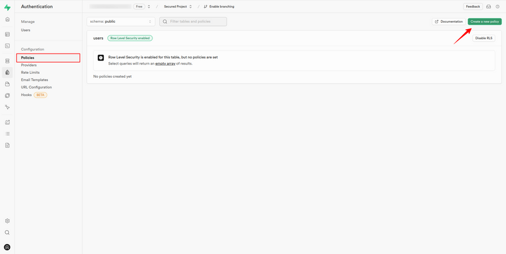Open the Edge Functions icon in sidebar
Viewport: 506px width, 254px height.
pyautogui.click(x=7, y=95)
